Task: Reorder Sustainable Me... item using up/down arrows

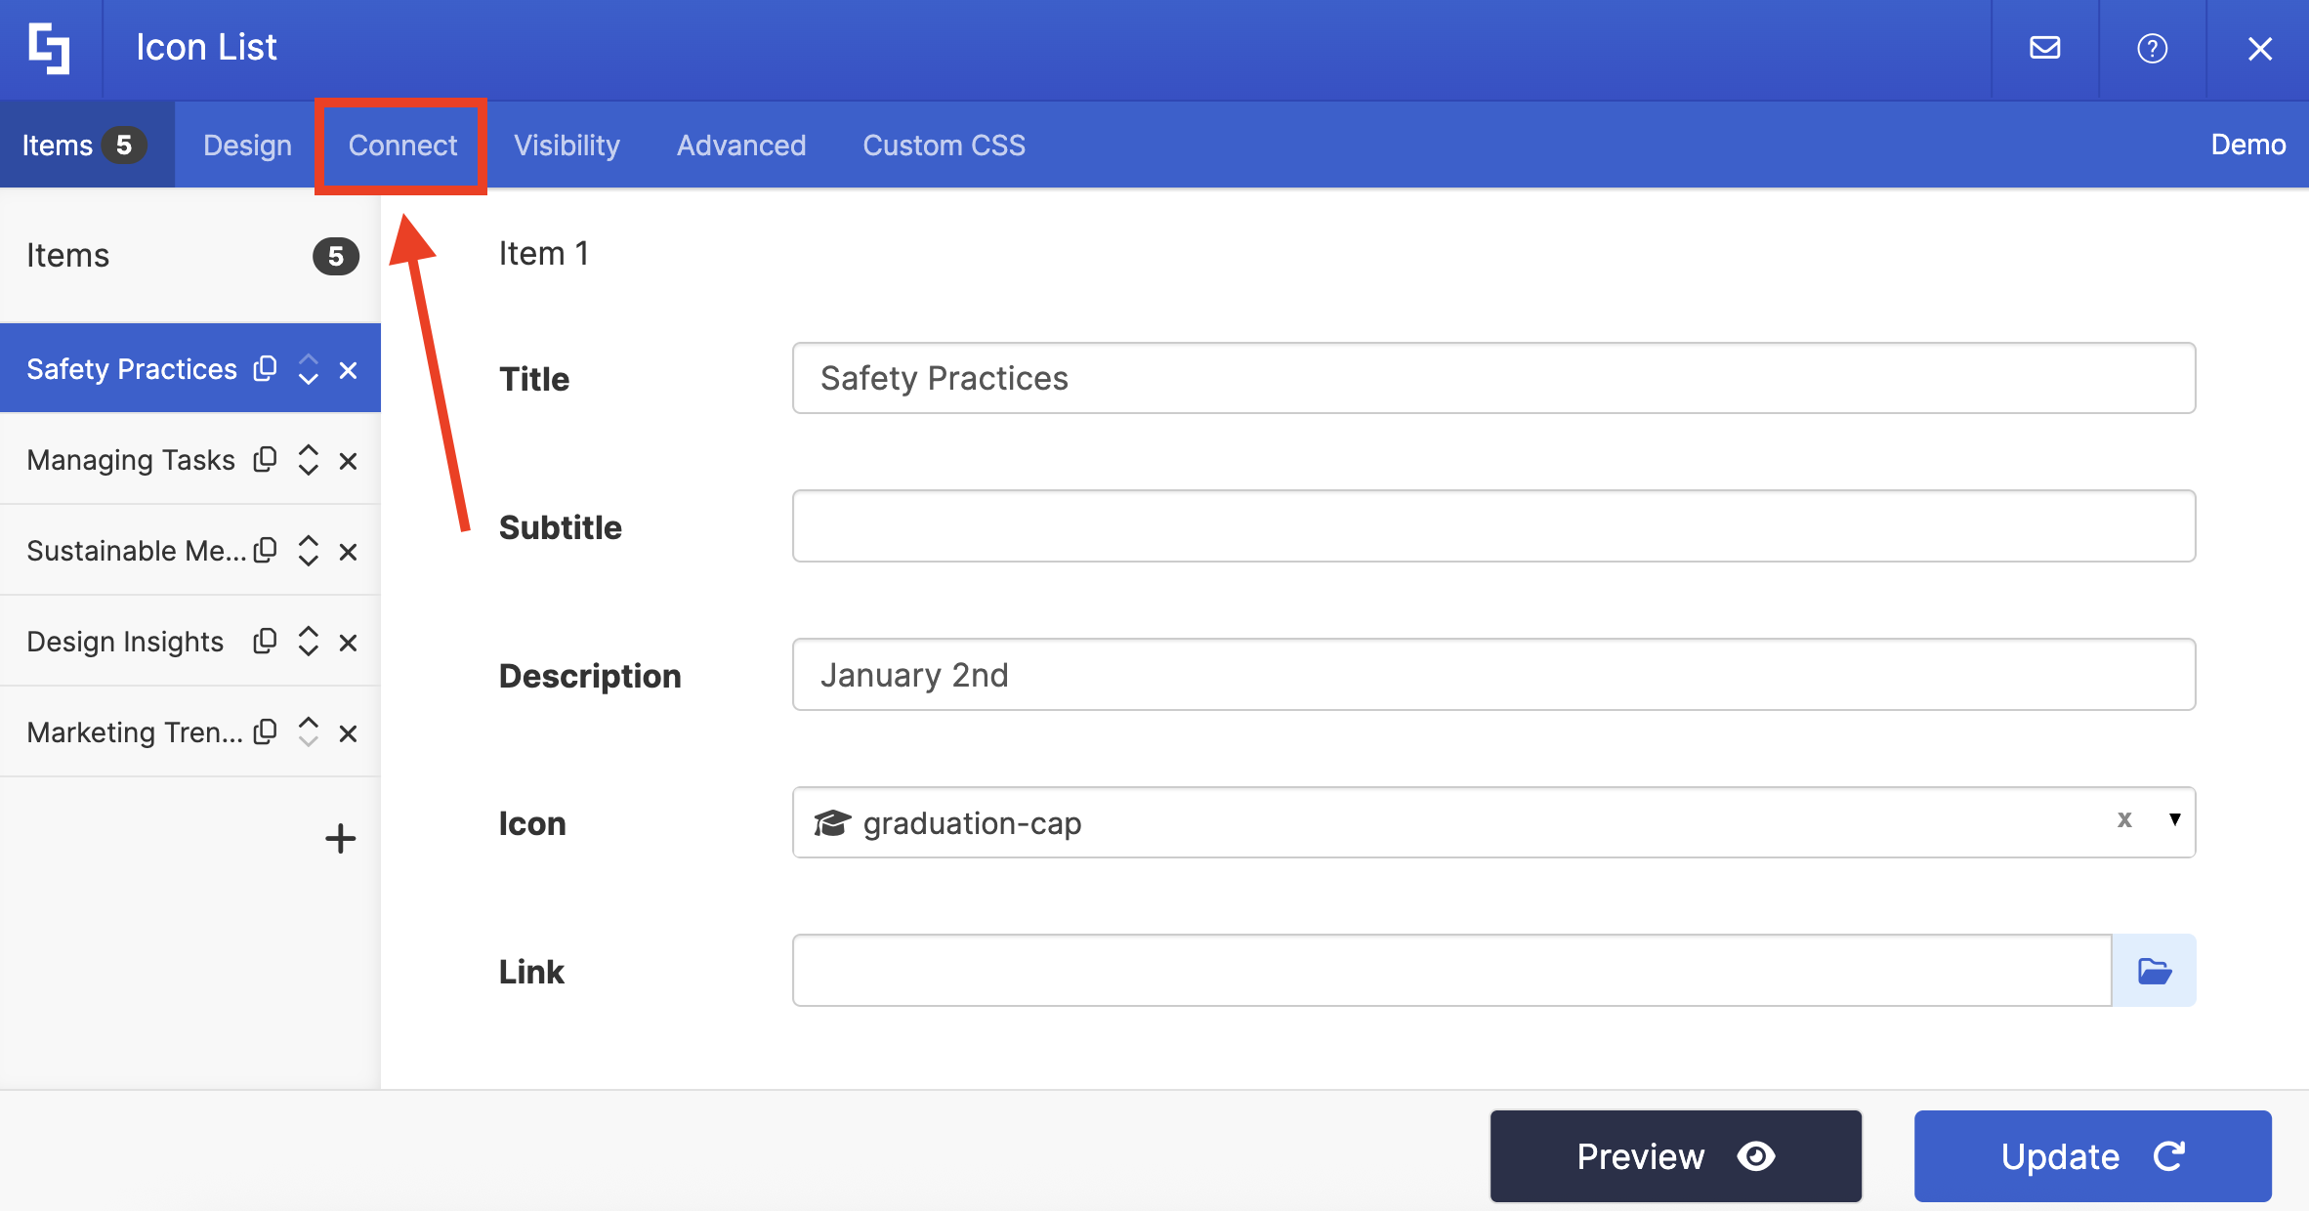Action: [x=308, y=551]
